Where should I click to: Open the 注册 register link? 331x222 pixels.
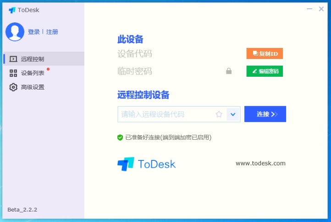pyautogui.click(x=52, y=32)
